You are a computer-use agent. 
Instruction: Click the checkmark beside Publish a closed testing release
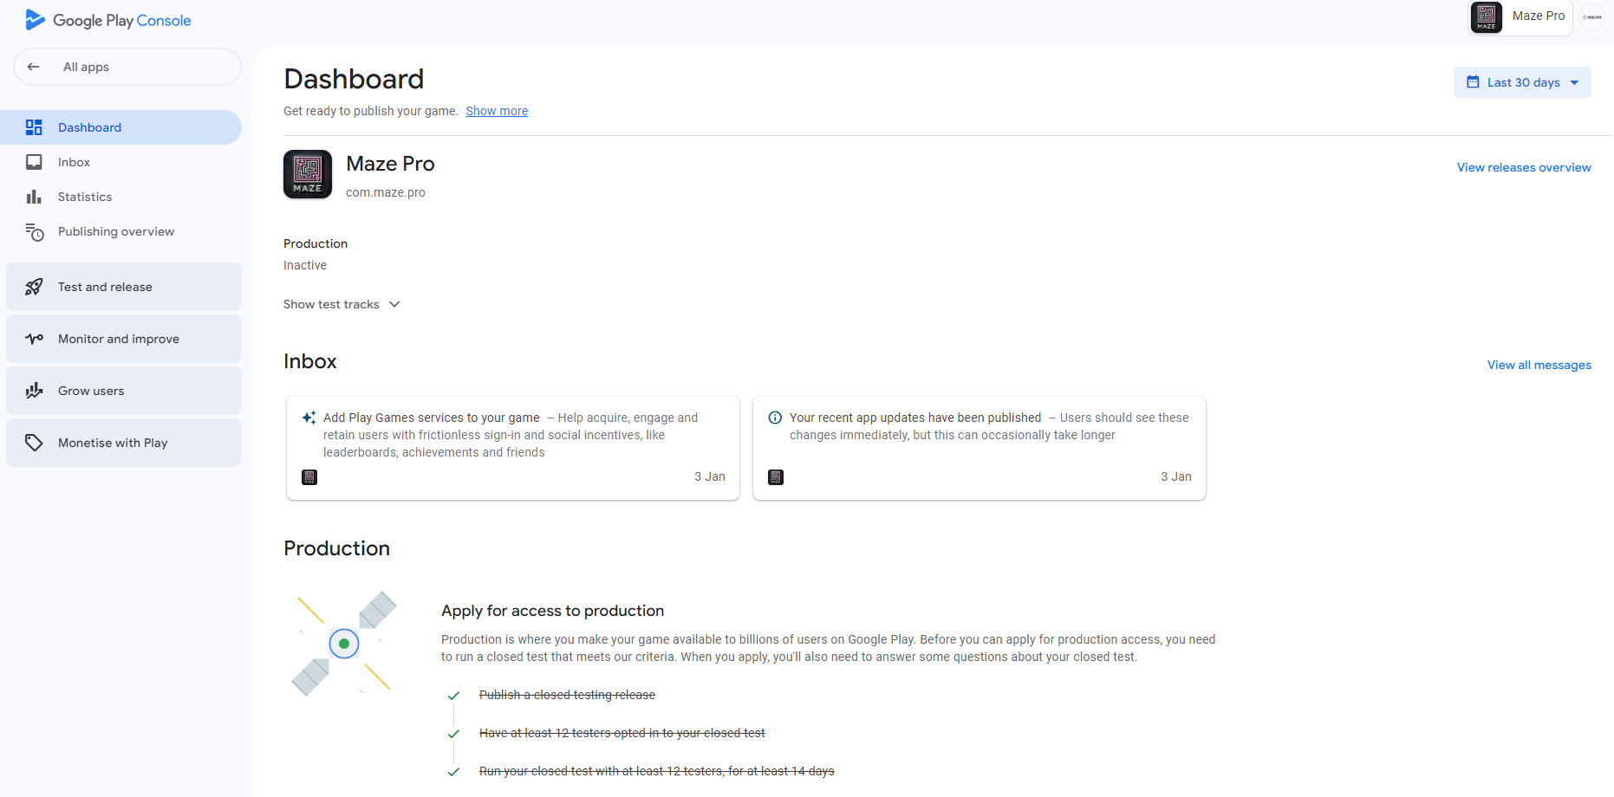tap(453, 696)
